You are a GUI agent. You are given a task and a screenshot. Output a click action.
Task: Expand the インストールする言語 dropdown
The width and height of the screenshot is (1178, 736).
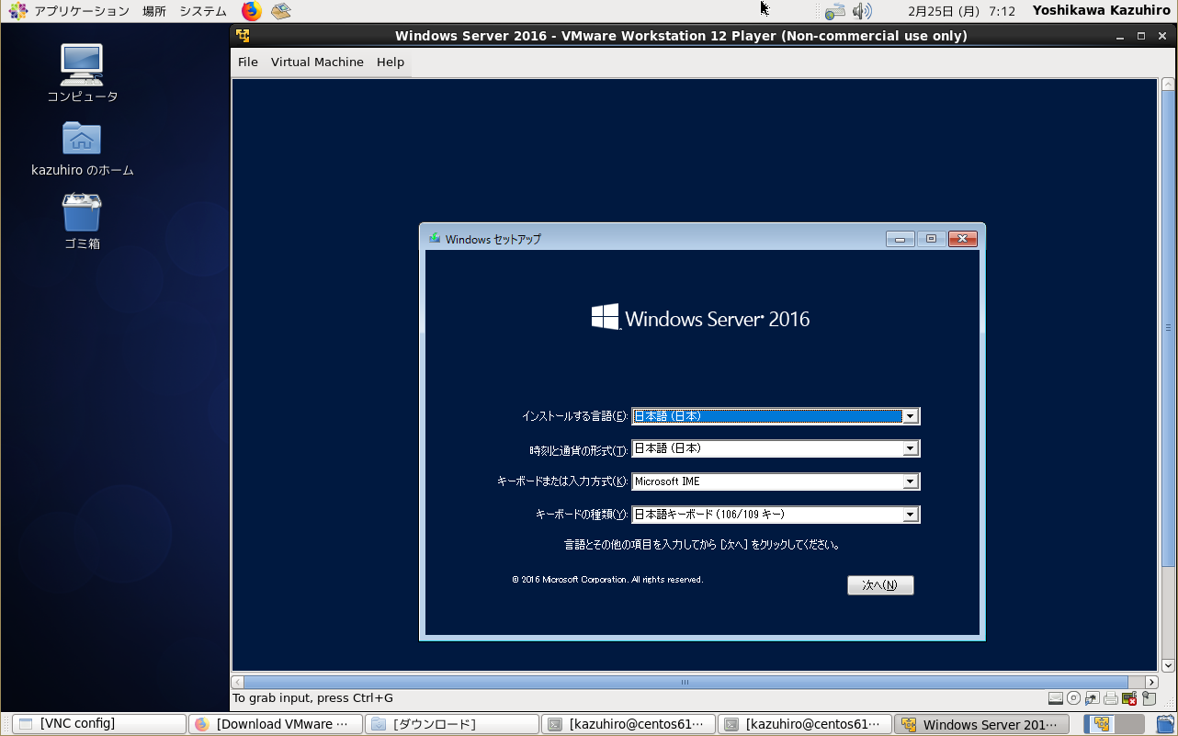910,416
